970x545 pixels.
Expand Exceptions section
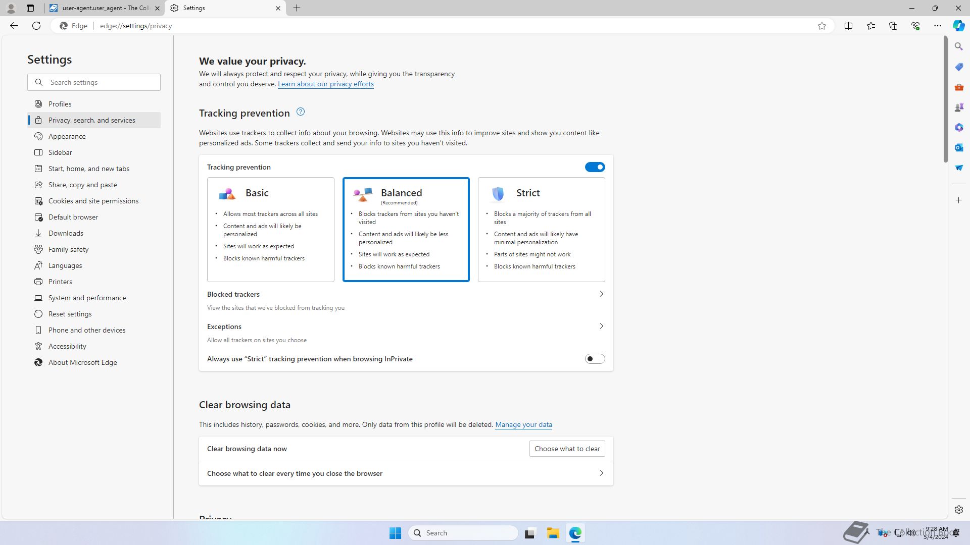coord(601,326)
